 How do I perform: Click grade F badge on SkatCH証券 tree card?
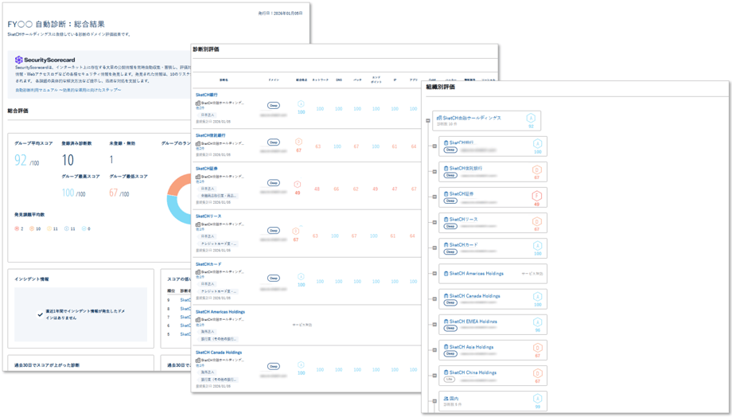[x=537, y=196]
